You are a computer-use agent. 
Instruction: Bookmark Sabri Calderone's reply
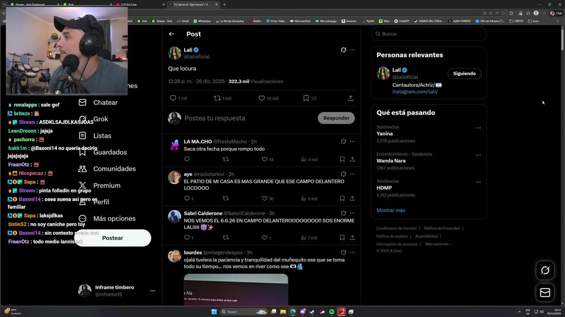[342, 238]
